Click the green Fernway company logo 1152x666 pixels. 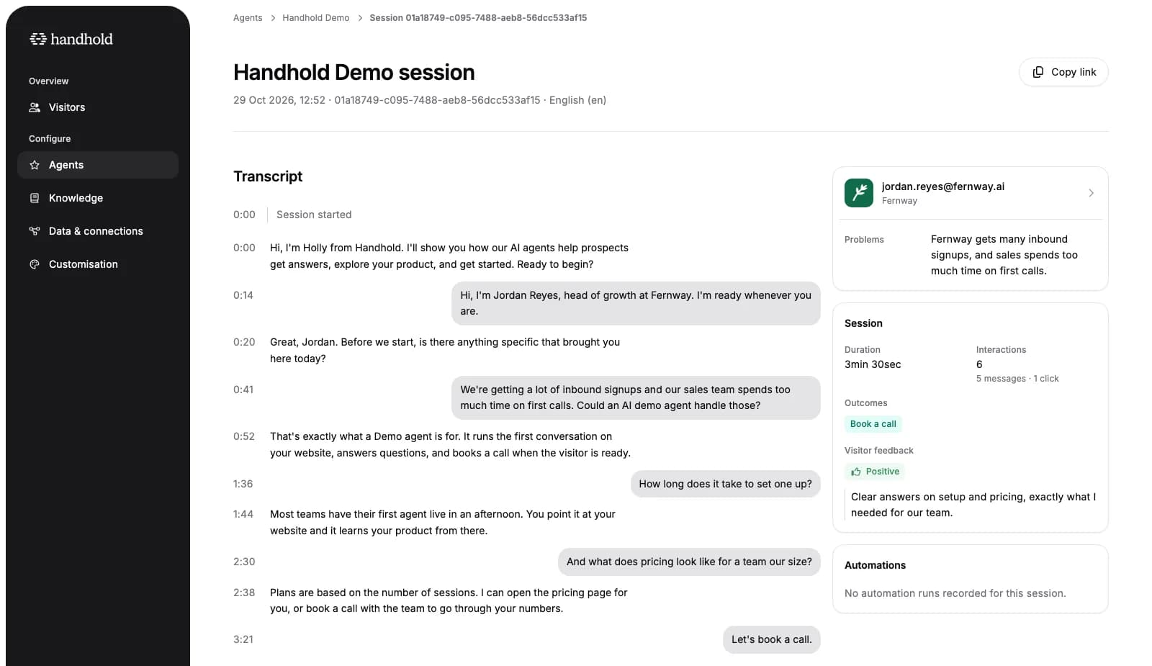click(859, 193)
